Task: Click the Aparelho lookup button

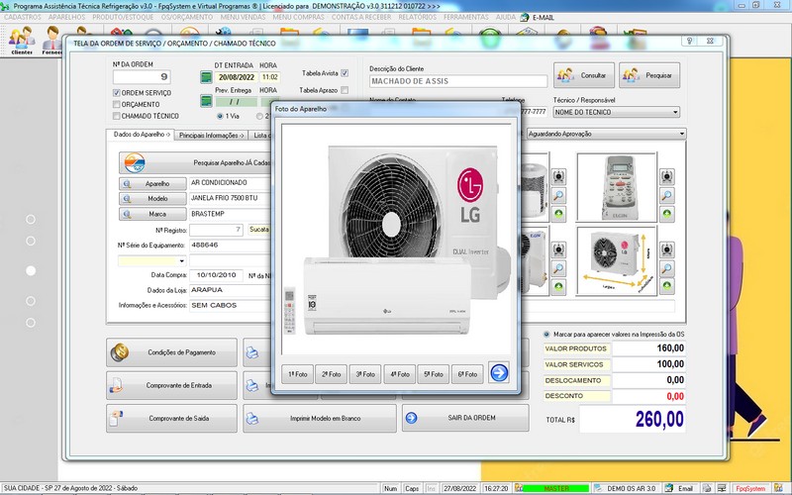Action: [152, 184]
